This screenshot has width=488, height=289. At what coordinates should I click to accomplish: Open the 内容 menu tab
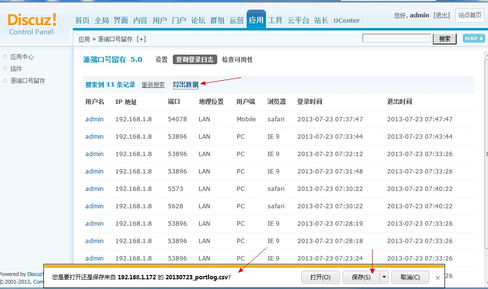[140, 21]
